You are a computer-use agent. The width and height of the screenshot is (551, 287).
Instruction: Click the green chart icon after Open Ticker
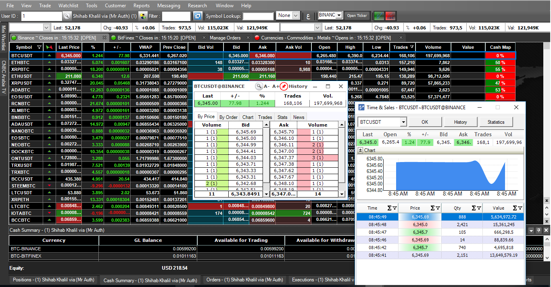379,16
